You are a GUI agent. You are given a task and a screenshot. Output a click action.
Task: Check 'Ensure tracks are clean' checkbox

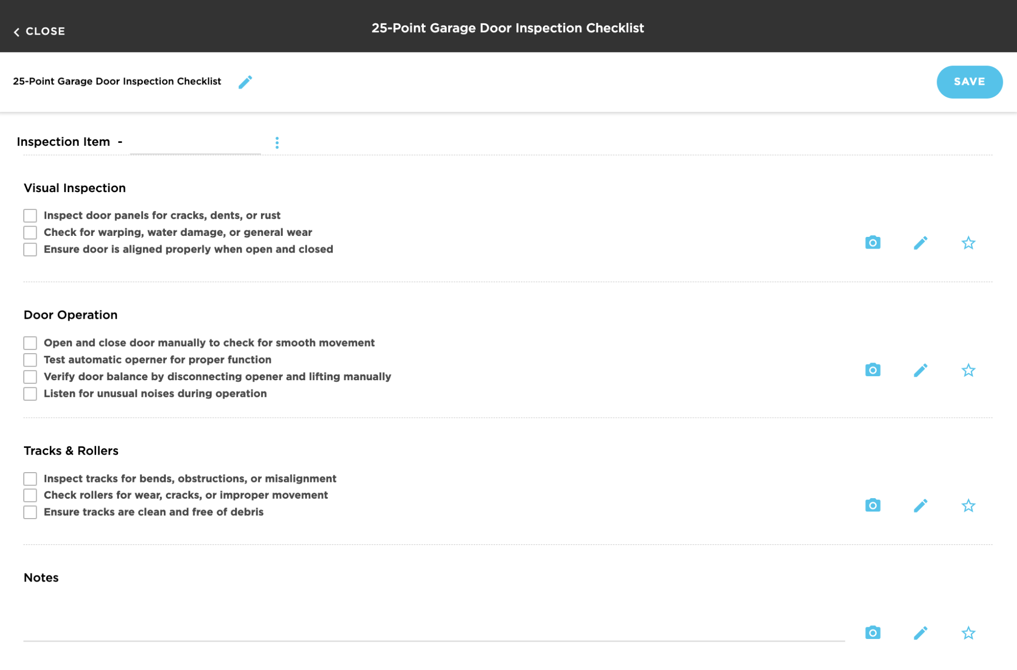click(30, 512)
